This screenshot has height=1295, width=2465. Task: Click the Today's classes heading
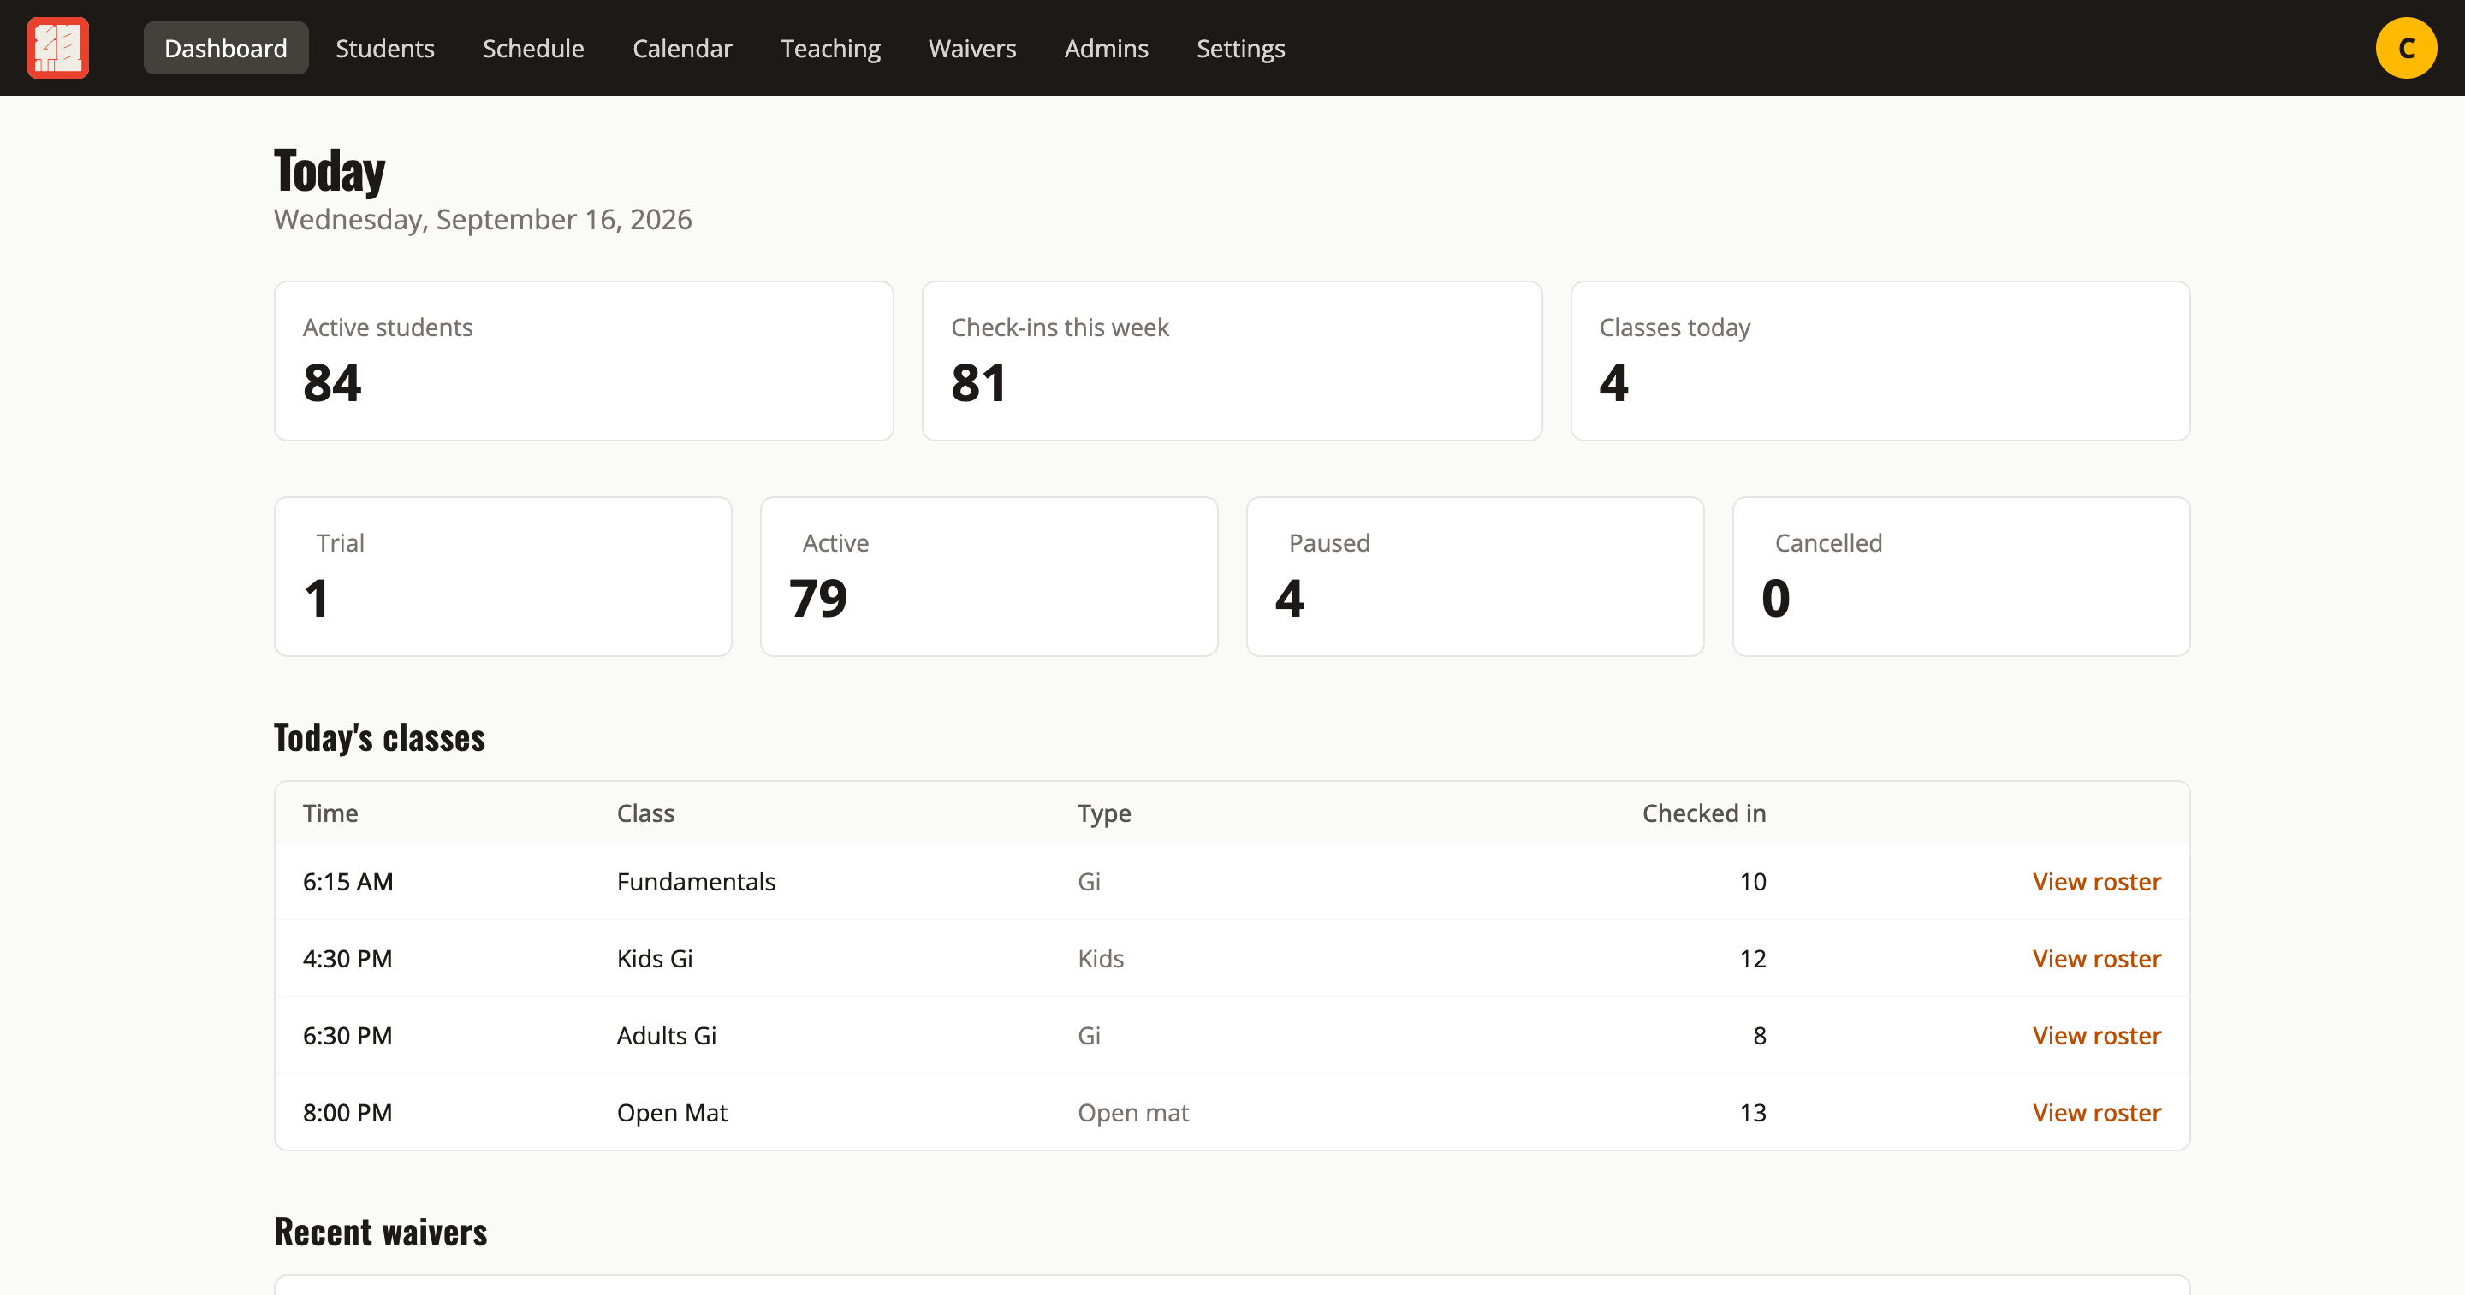tap(380, 738)
